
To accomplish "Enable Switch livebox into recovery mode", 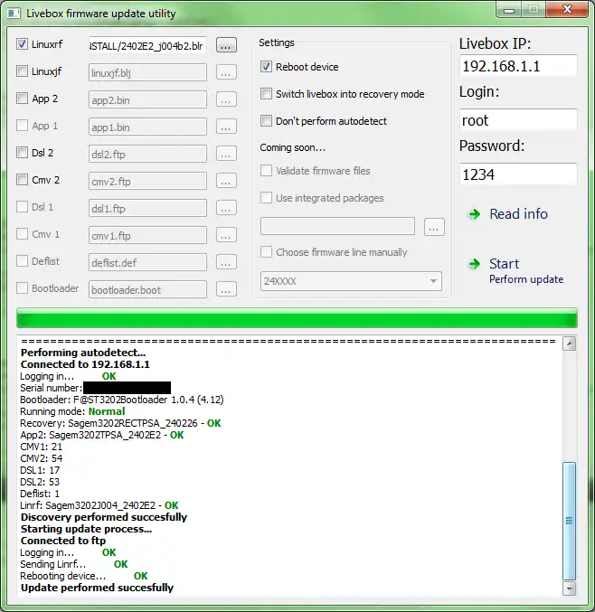I will (266, 94).
